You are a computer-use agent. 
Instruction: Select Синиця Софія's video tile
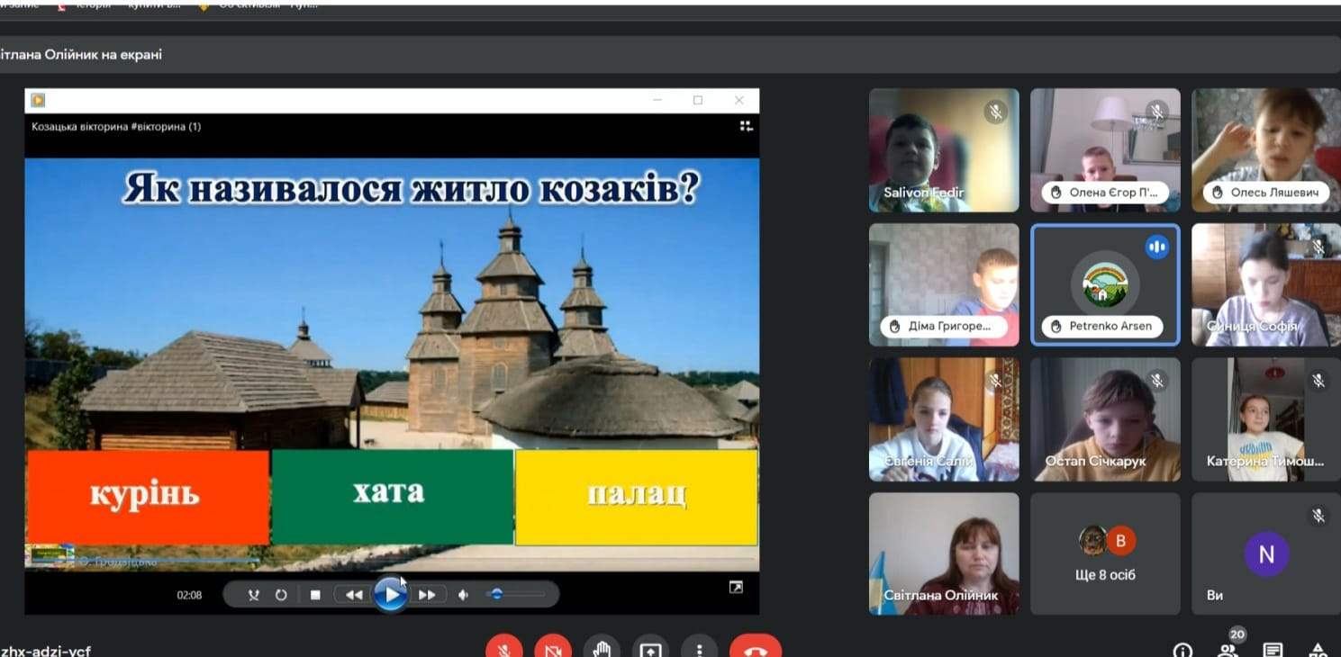1266,284
